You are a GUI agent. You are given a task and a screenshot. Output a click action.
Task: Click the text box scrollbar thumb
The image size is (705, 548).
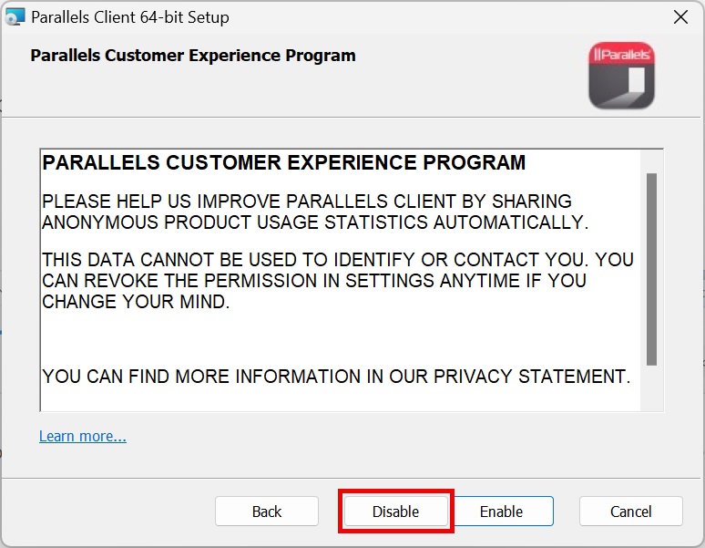(651, 269)
